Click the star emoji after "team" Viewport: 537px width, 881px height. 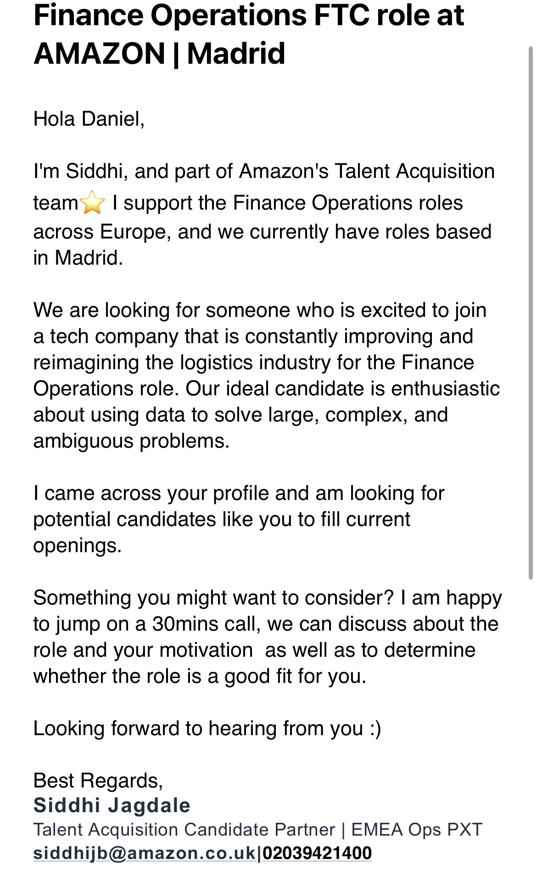tap(92, 203)
